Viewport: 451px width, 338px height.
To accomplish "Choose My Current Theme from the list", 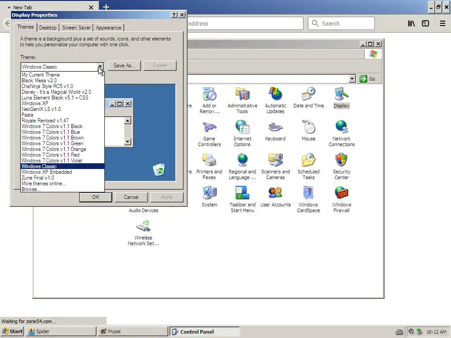I will (x=63, y=75).
